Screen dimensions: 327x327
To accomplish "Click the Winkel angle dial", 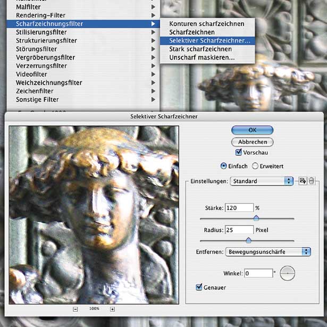I will [287, 273].
